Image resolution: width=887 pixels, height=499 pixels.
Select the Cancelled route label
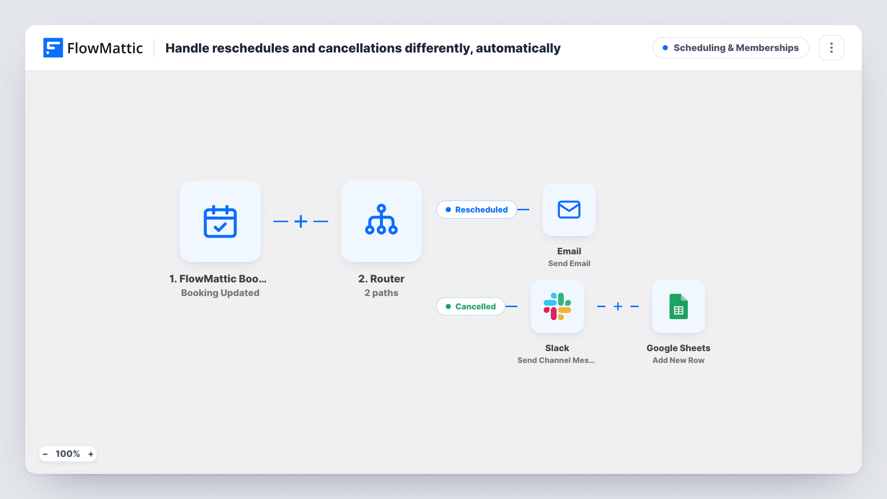471,306
